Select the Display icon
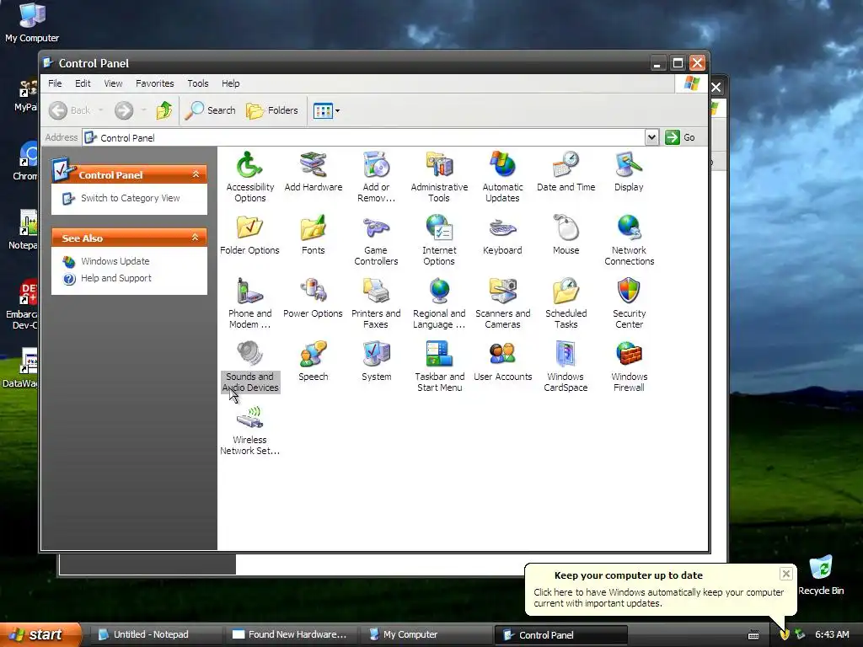Viewport: 863px width, 647px height. pyautogui.click(x=629, y=172)
